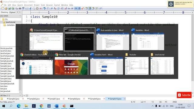Screen dimensions: 194x109
Task: Open the Document menu
Action: [28, 5]
